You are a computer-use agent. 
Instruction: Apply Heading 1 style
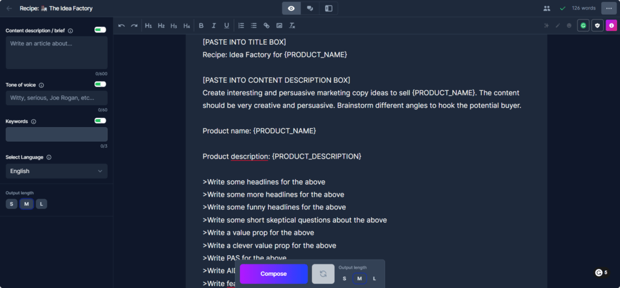148,25
